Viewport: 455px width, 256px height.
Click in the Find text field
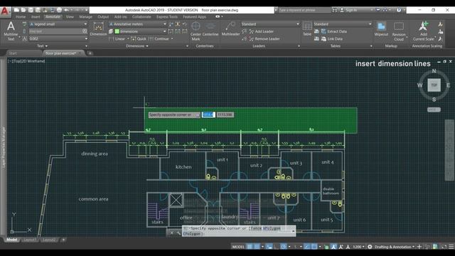click(55, 31)
